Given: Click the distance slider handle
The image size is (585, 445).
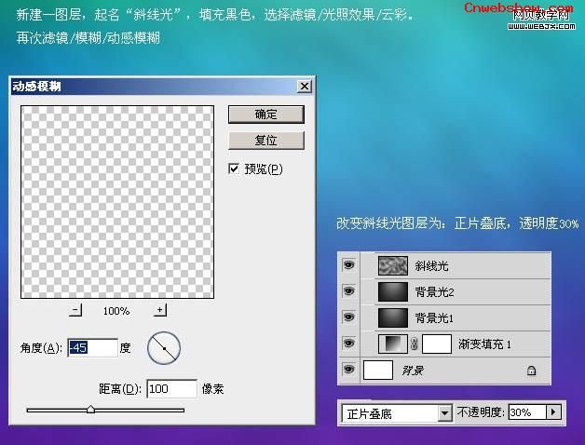Looking at the screenshot, I should click(x=90, y=410).
